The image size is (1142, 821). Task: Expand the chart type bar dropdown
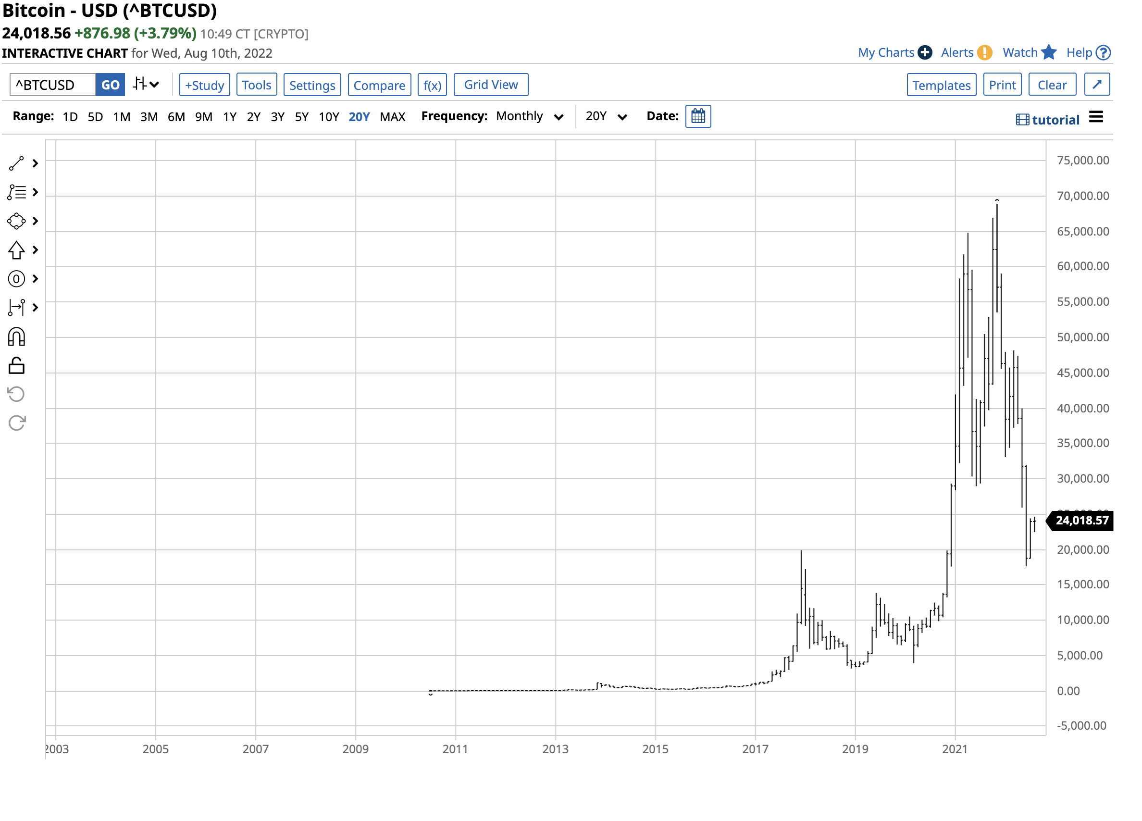146,85
